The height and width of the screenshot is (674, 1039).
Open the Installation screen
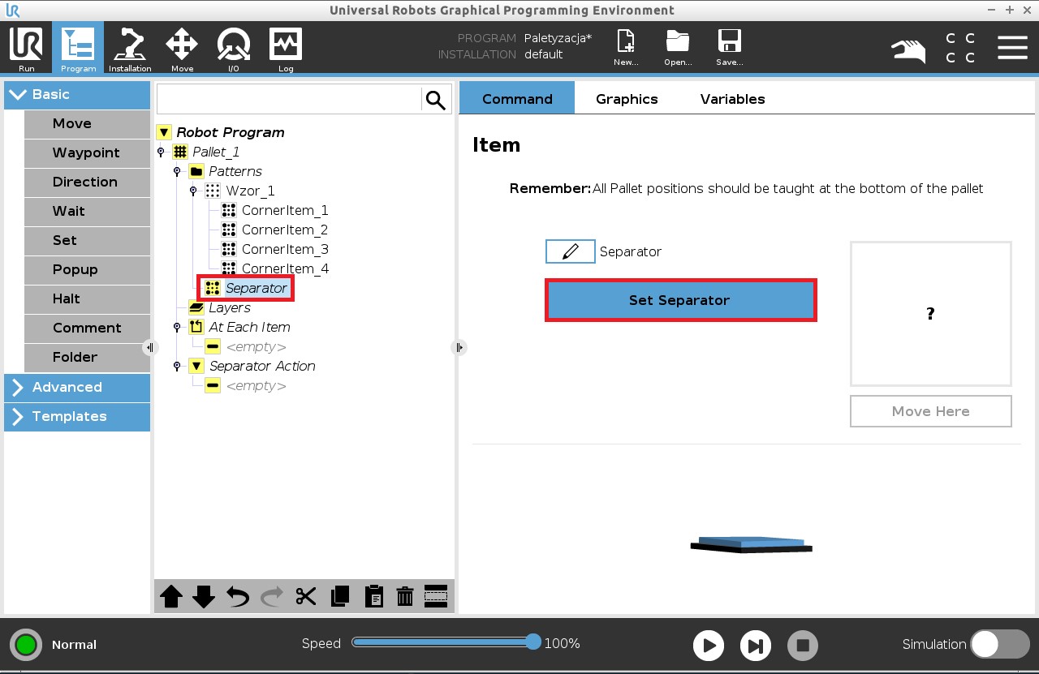coord(130,48)
